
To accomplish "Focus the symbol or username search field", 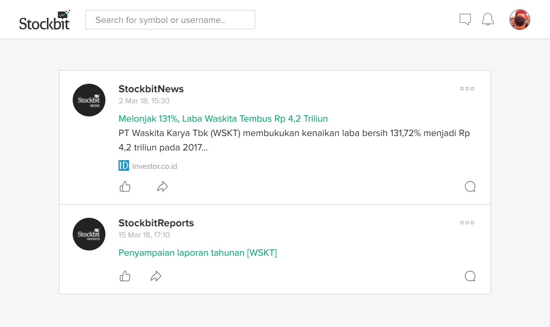I will click(170, 20).
